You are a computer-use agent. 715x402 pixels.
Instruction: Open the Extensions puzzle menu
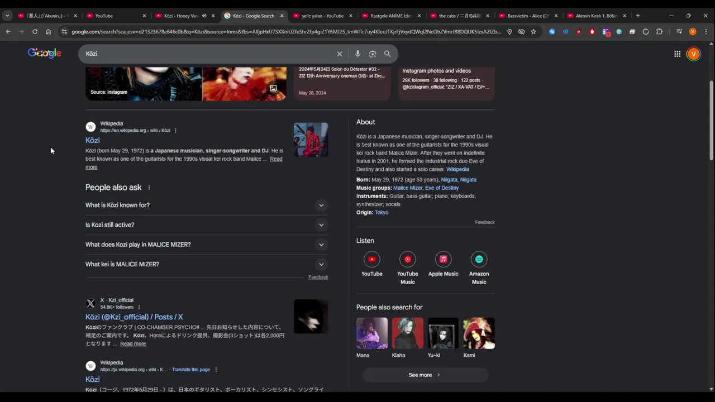[x=659, y=32]
